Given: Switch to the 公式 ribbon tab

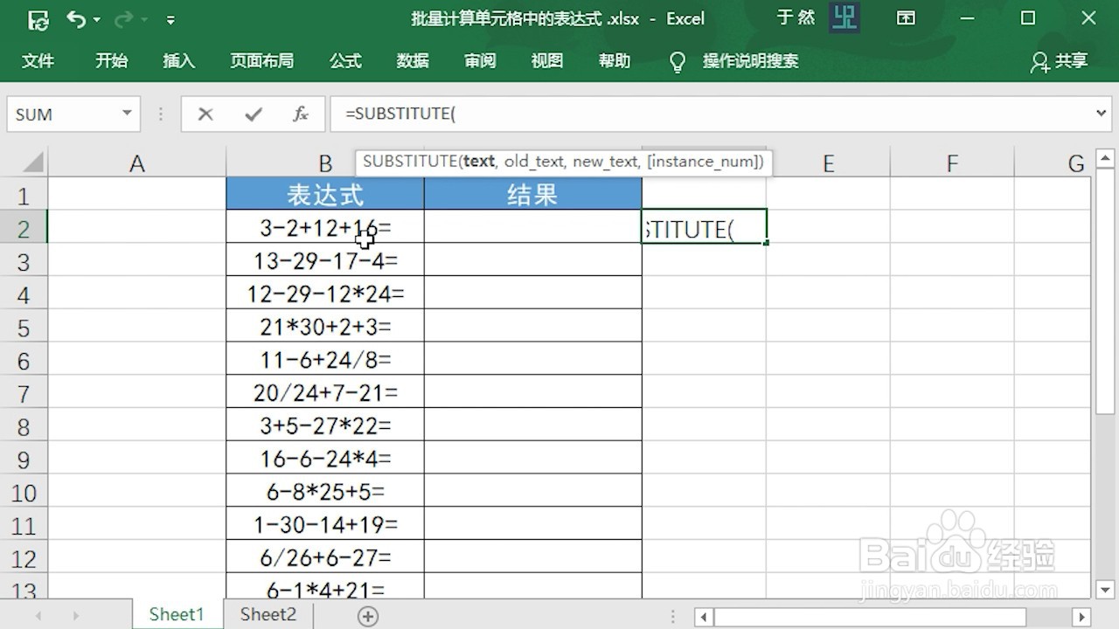Looking at the screenshot, I should tap(345, 61).
